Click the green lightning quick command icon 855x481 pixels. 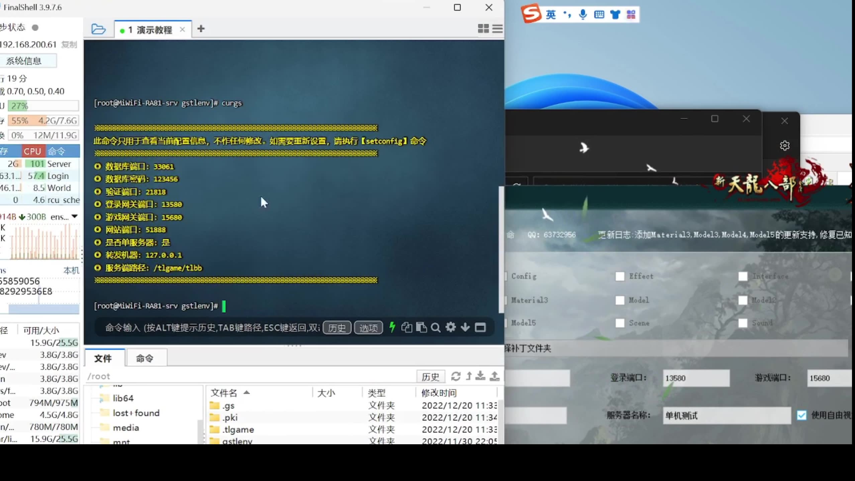[392, 327]
